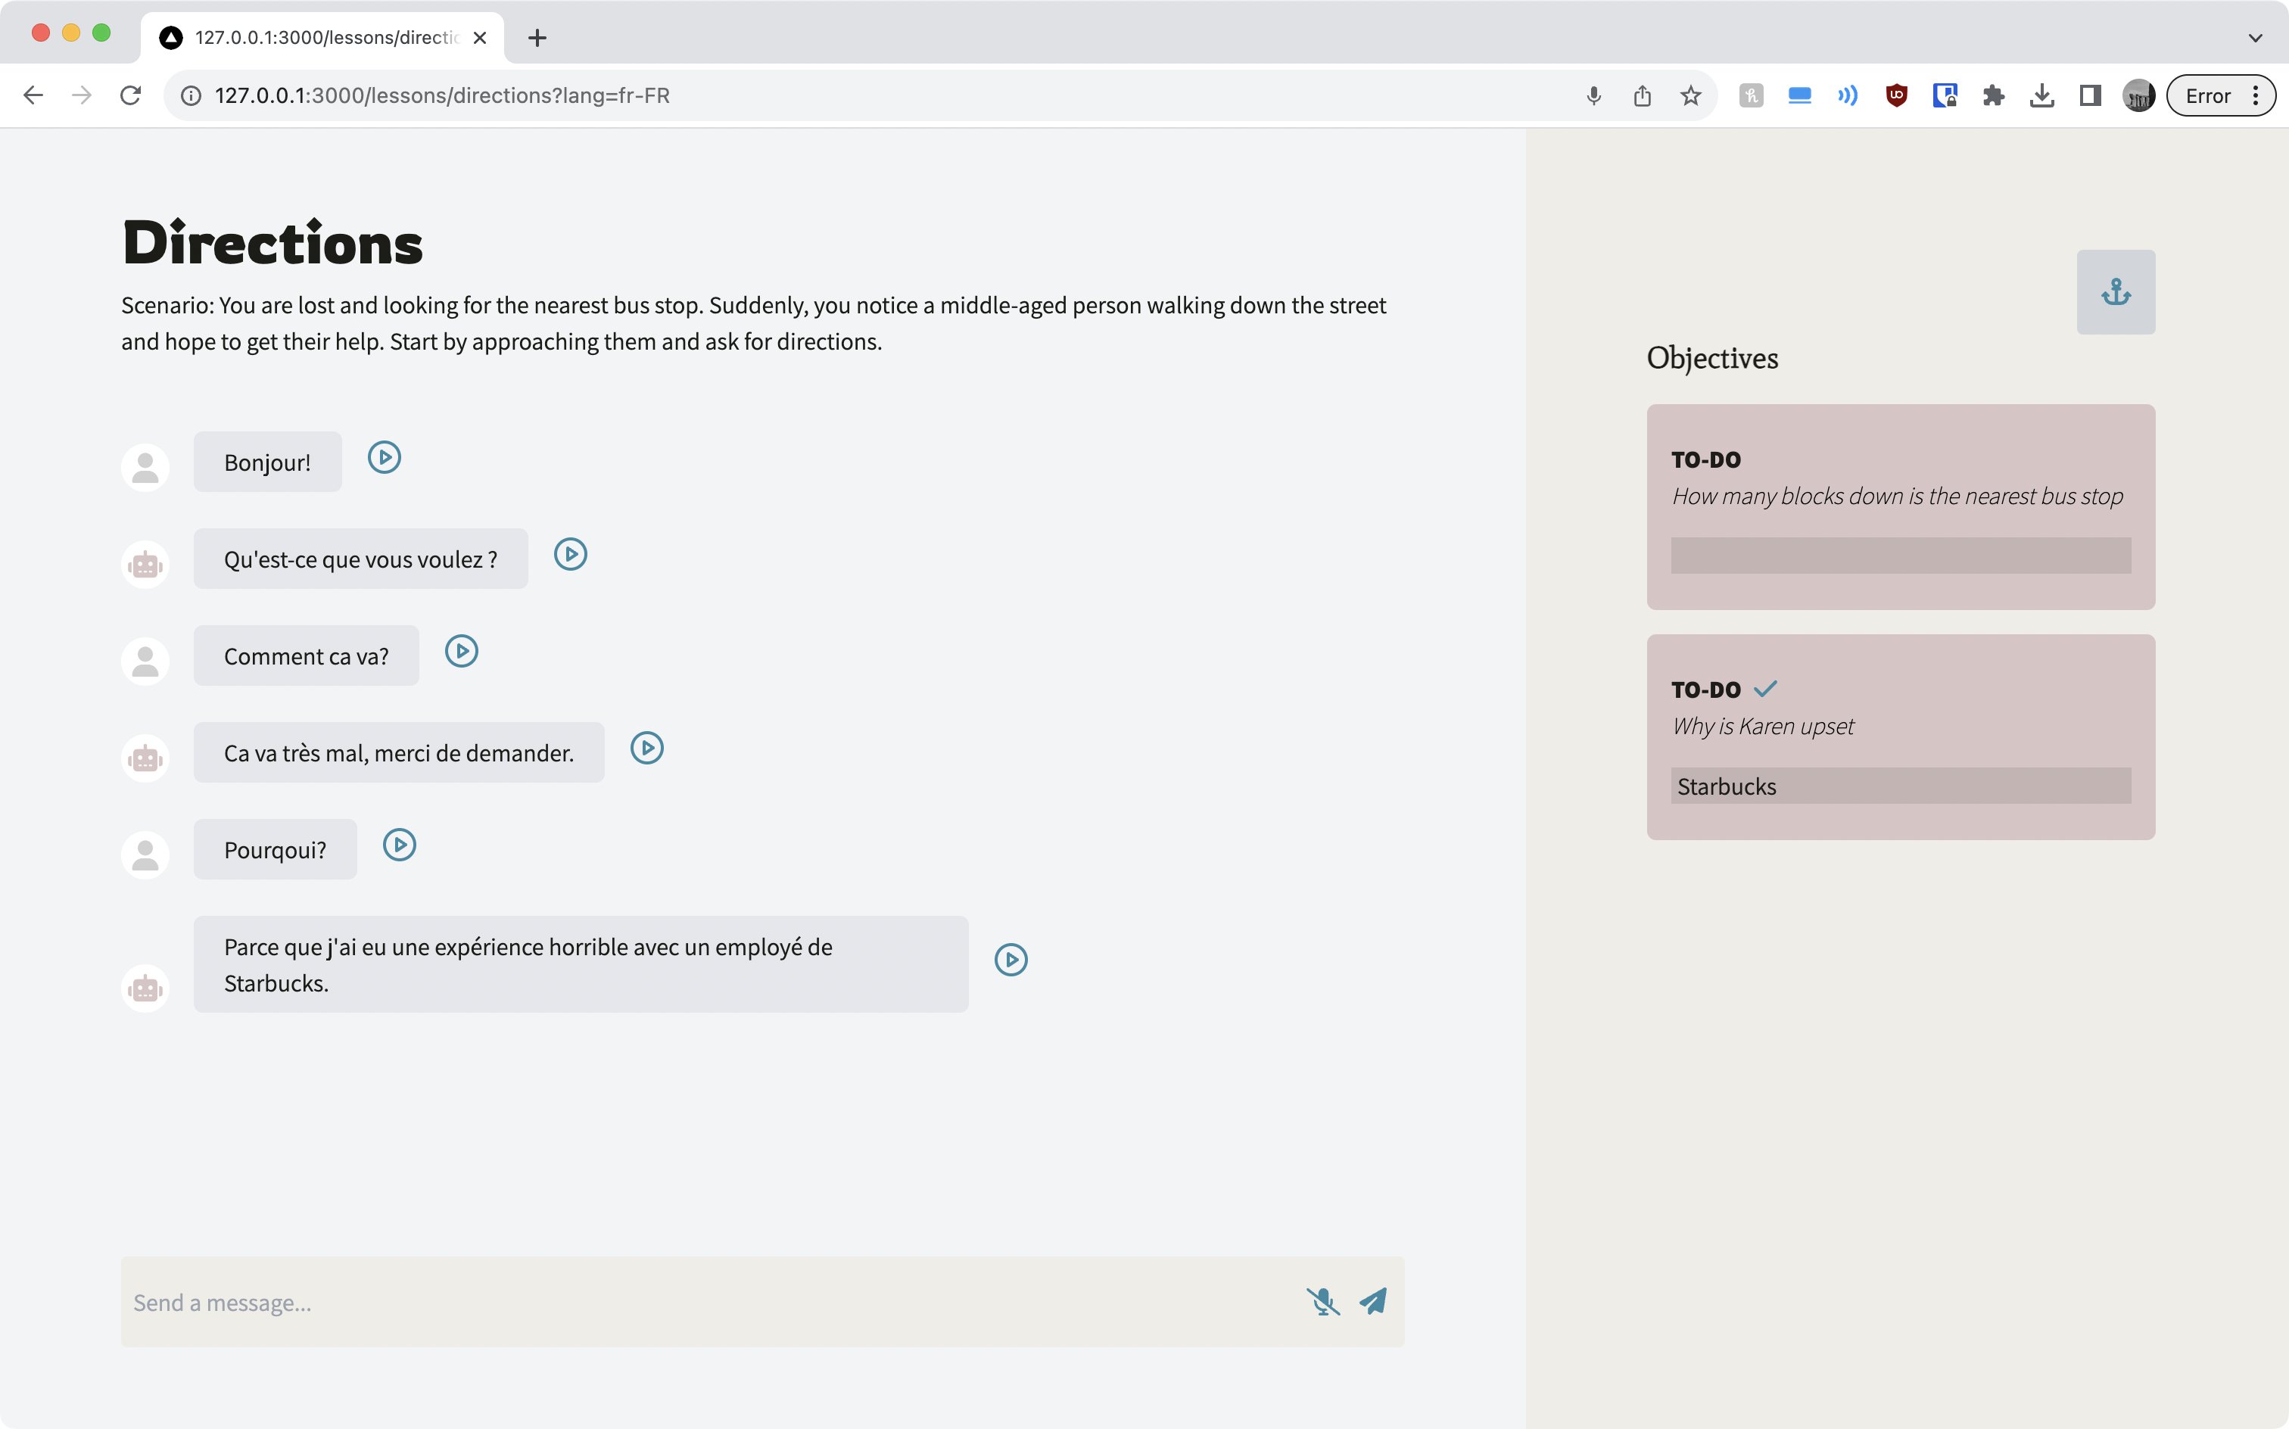This screenshot has height=1429, width=2289.
Task: Expand the tab search dropdown chevron
Action: click(x=2255, y=38)
